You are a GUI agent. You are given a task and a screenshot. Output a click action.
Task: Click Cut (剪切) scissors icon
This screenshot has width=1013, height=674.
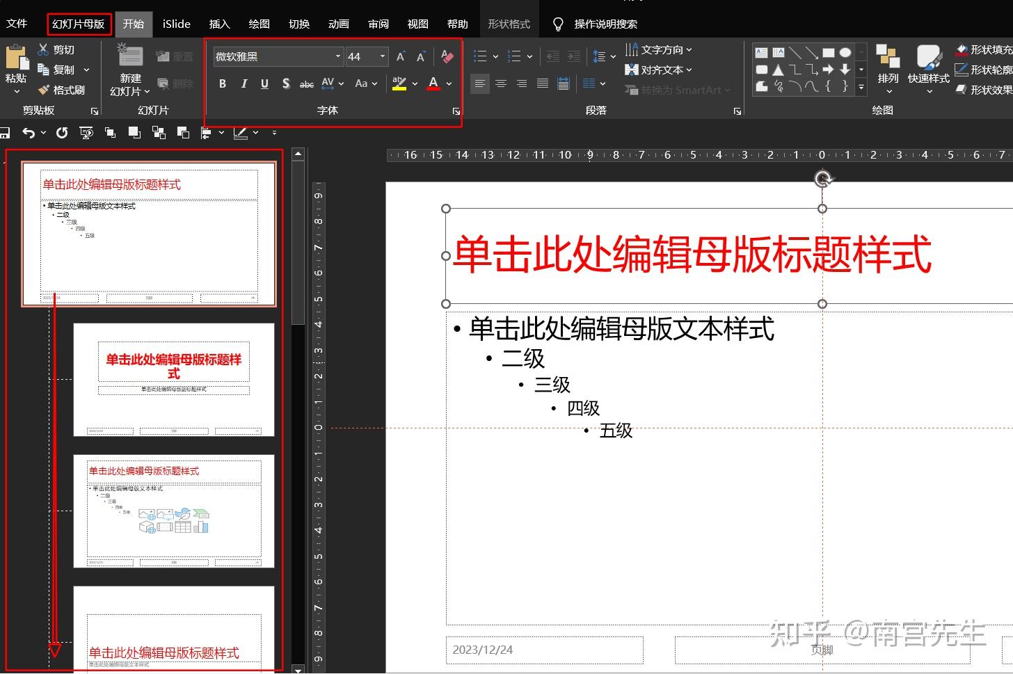[43, 49]
